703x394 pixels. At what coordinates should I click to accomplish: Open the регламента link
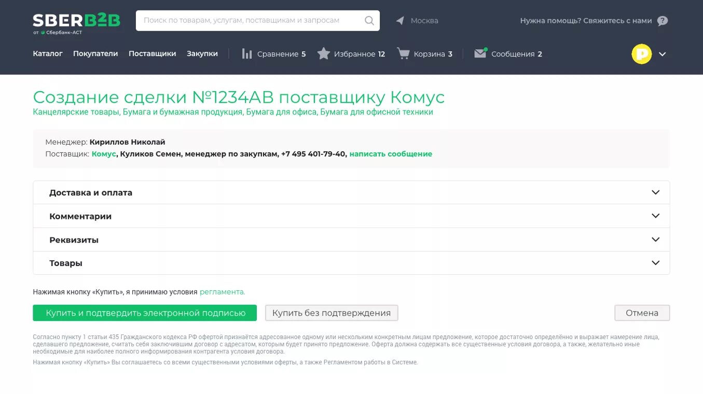(x=222, y=291)
